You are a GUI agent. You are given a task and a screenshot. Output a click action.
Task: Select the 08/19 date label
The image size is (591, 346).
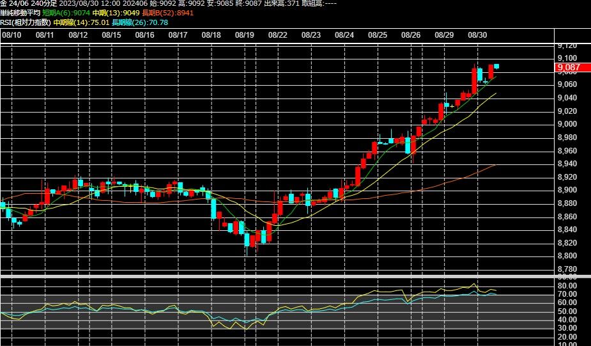click(x=244, y=35)
